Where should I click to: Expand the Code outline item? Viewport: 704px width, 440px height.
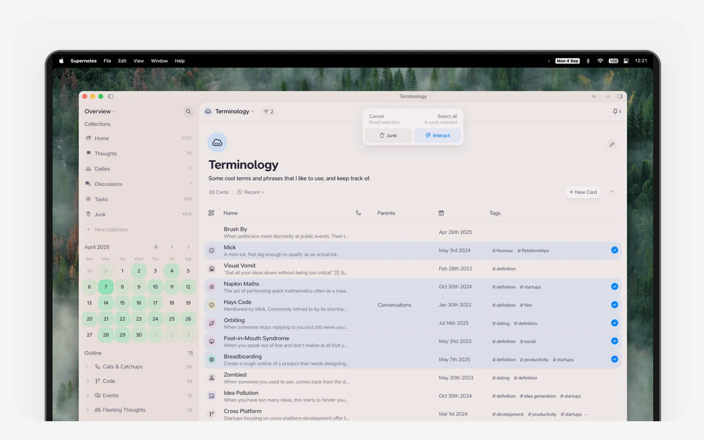pos(88,381)
